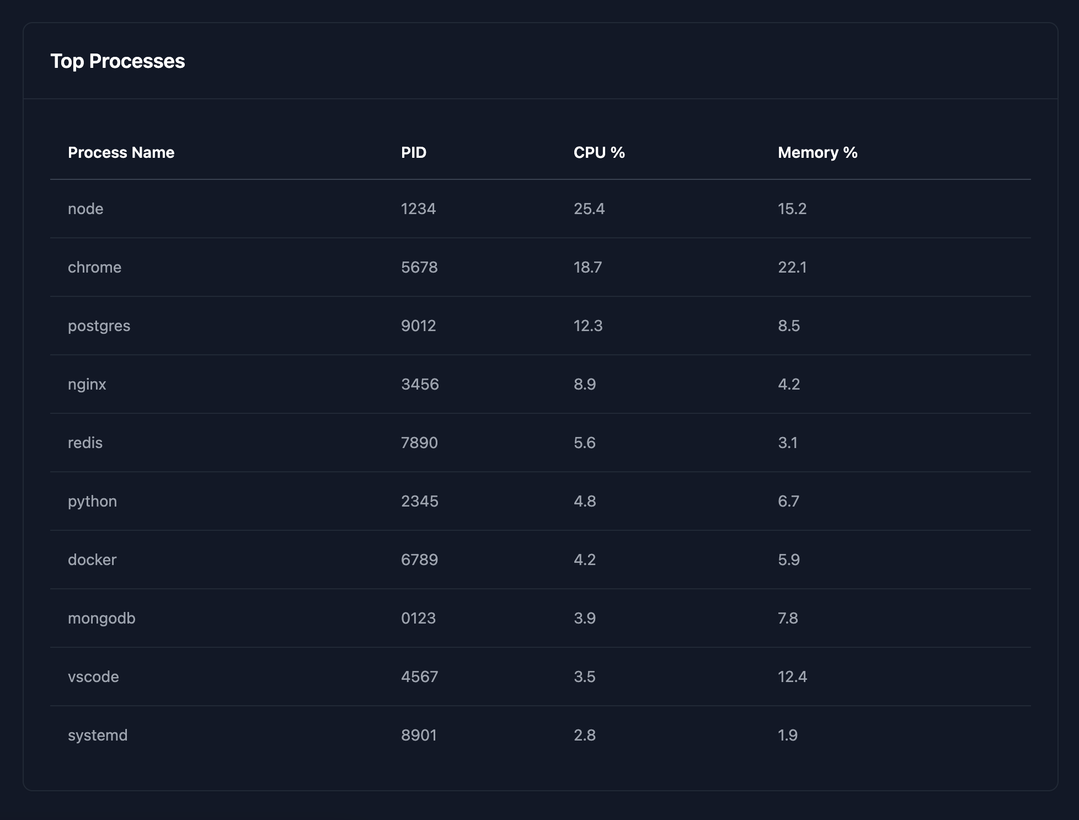The height and width of the screenshot is (820, 1079).
Task: Select the python process name
Action: click(x=92, y=501)
